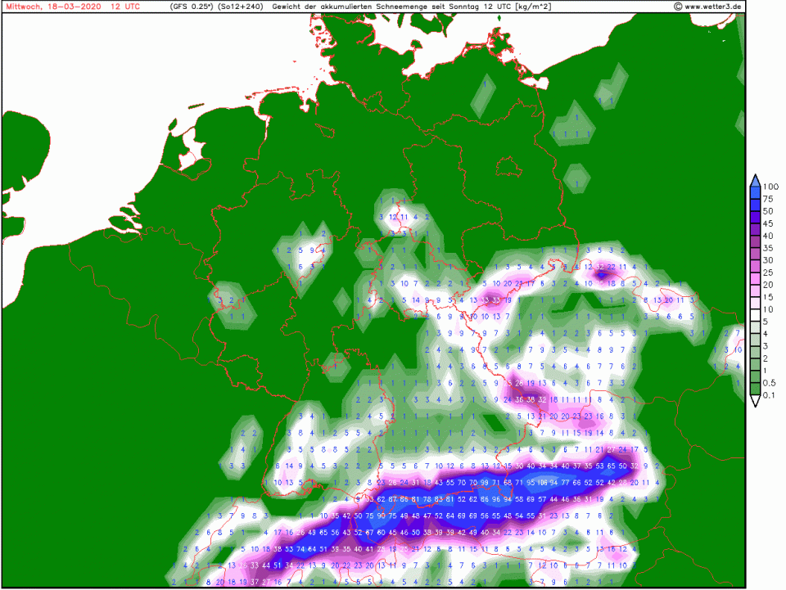The image size is (786, 590).
Task: Select the legend swatch between 75 and 100
Action: (754, 192)
